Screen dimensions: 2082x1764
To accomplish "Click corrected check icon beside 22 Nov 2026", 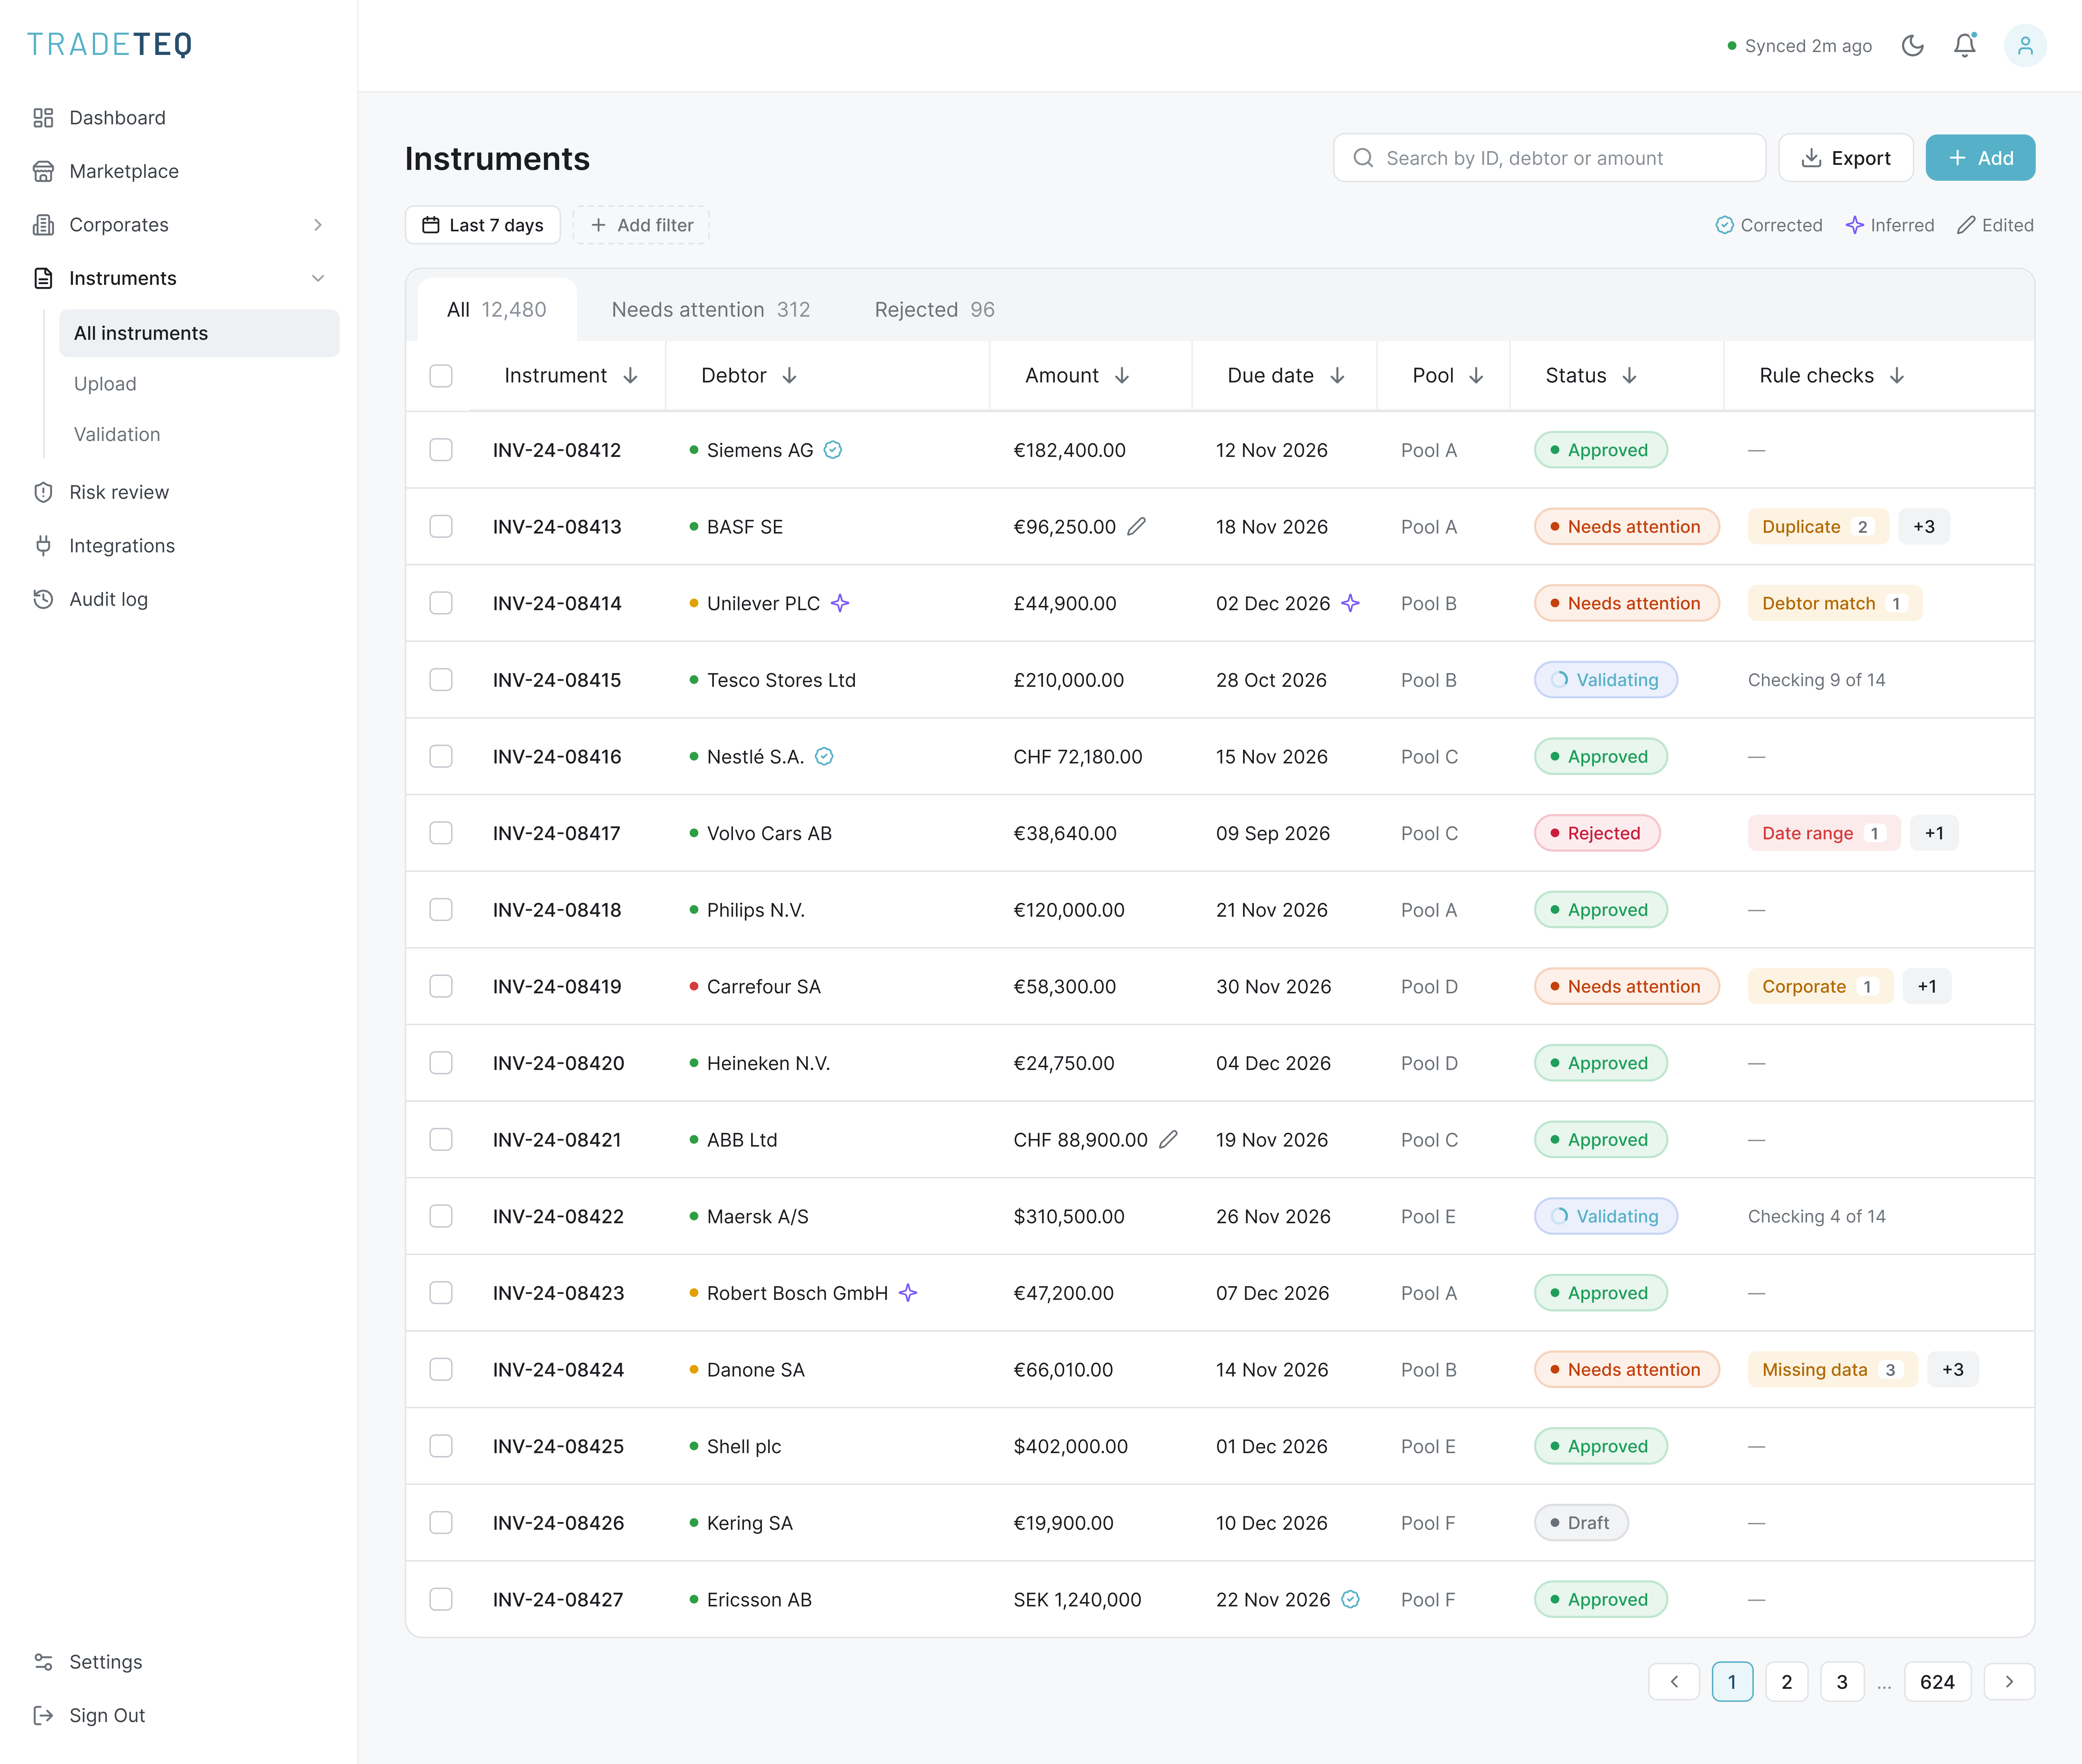I will 1350,1600.
